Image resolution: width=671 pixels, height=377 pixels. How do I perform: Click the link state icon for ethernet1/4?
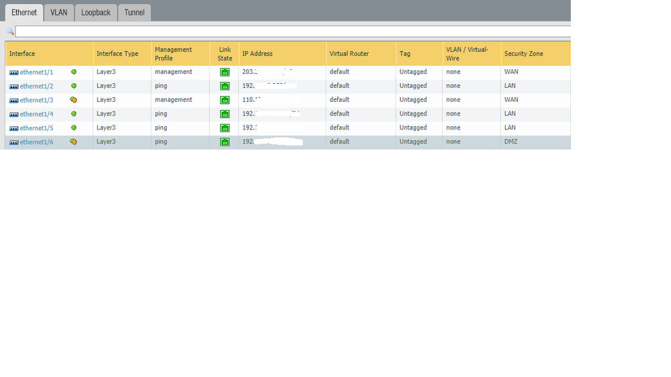(224, 114)
